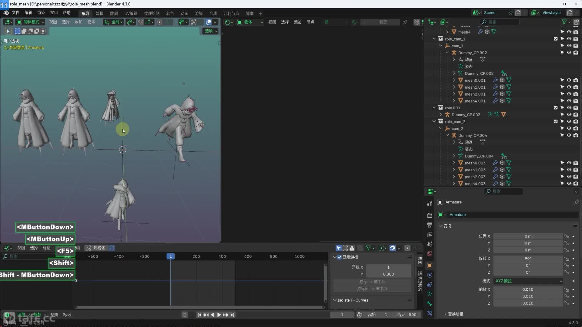Jump to the timeline end frame
The height and width of the screenshot is (327, 582).
pyautogui.click(x=232, y=315)
